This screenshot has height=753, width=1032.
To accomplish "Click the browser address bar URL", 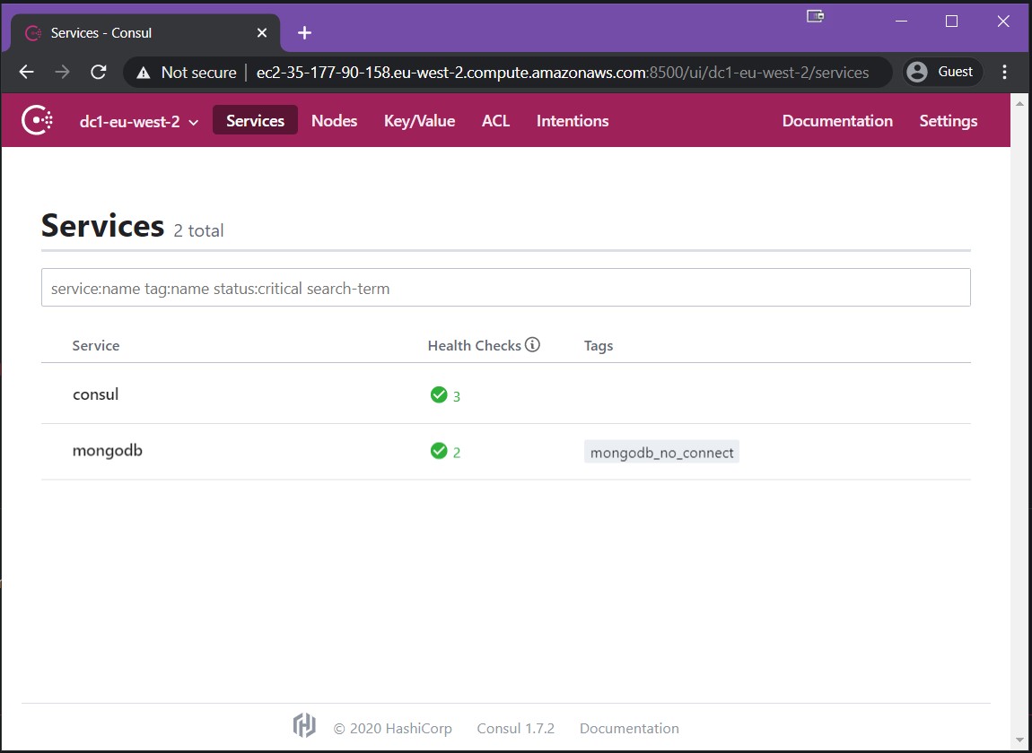I will tap(562, 73).
